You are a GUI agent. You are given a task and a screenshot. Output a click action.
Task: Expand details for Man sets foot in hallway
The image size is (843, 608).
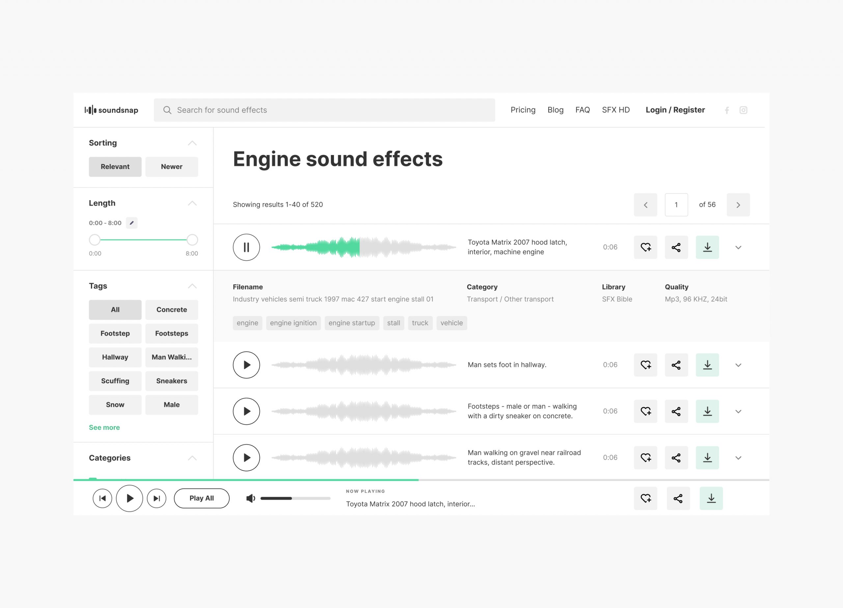pos(738,365)
